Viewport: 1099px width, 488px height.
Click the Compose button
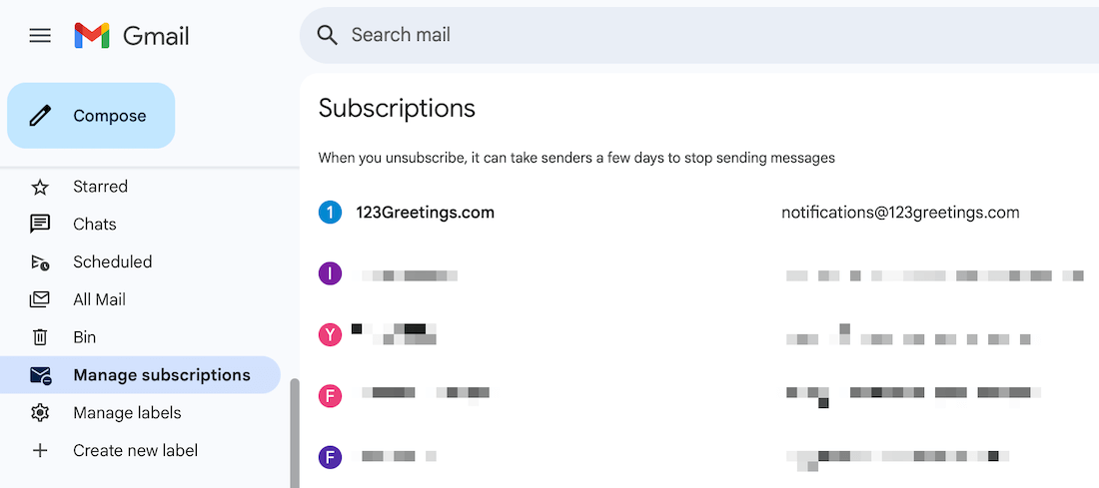tap(91, 116)
